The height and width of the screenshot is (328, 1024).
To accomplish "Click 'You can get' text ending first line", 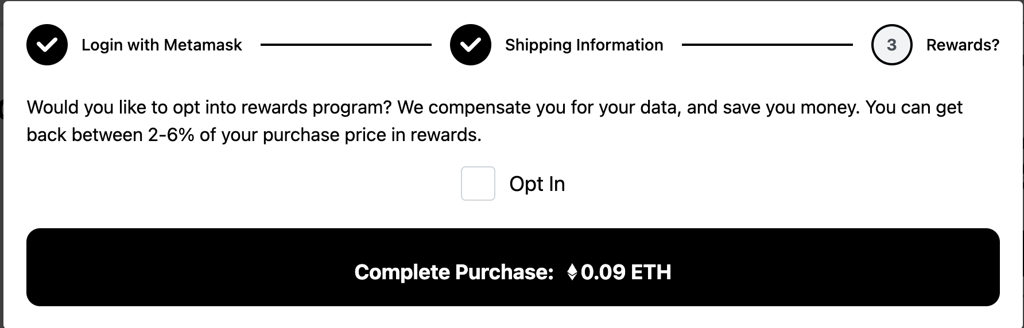I will tap(914, 107).
